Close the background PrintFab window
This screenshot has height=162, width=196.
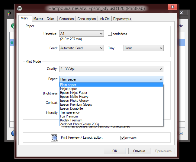pos(182,13)
